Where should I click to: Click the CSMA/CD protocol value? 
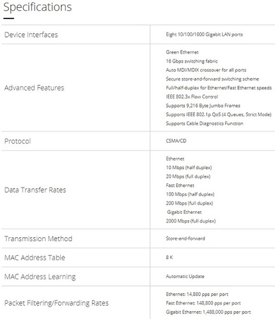pyautogui.click(x=176, y=141)
